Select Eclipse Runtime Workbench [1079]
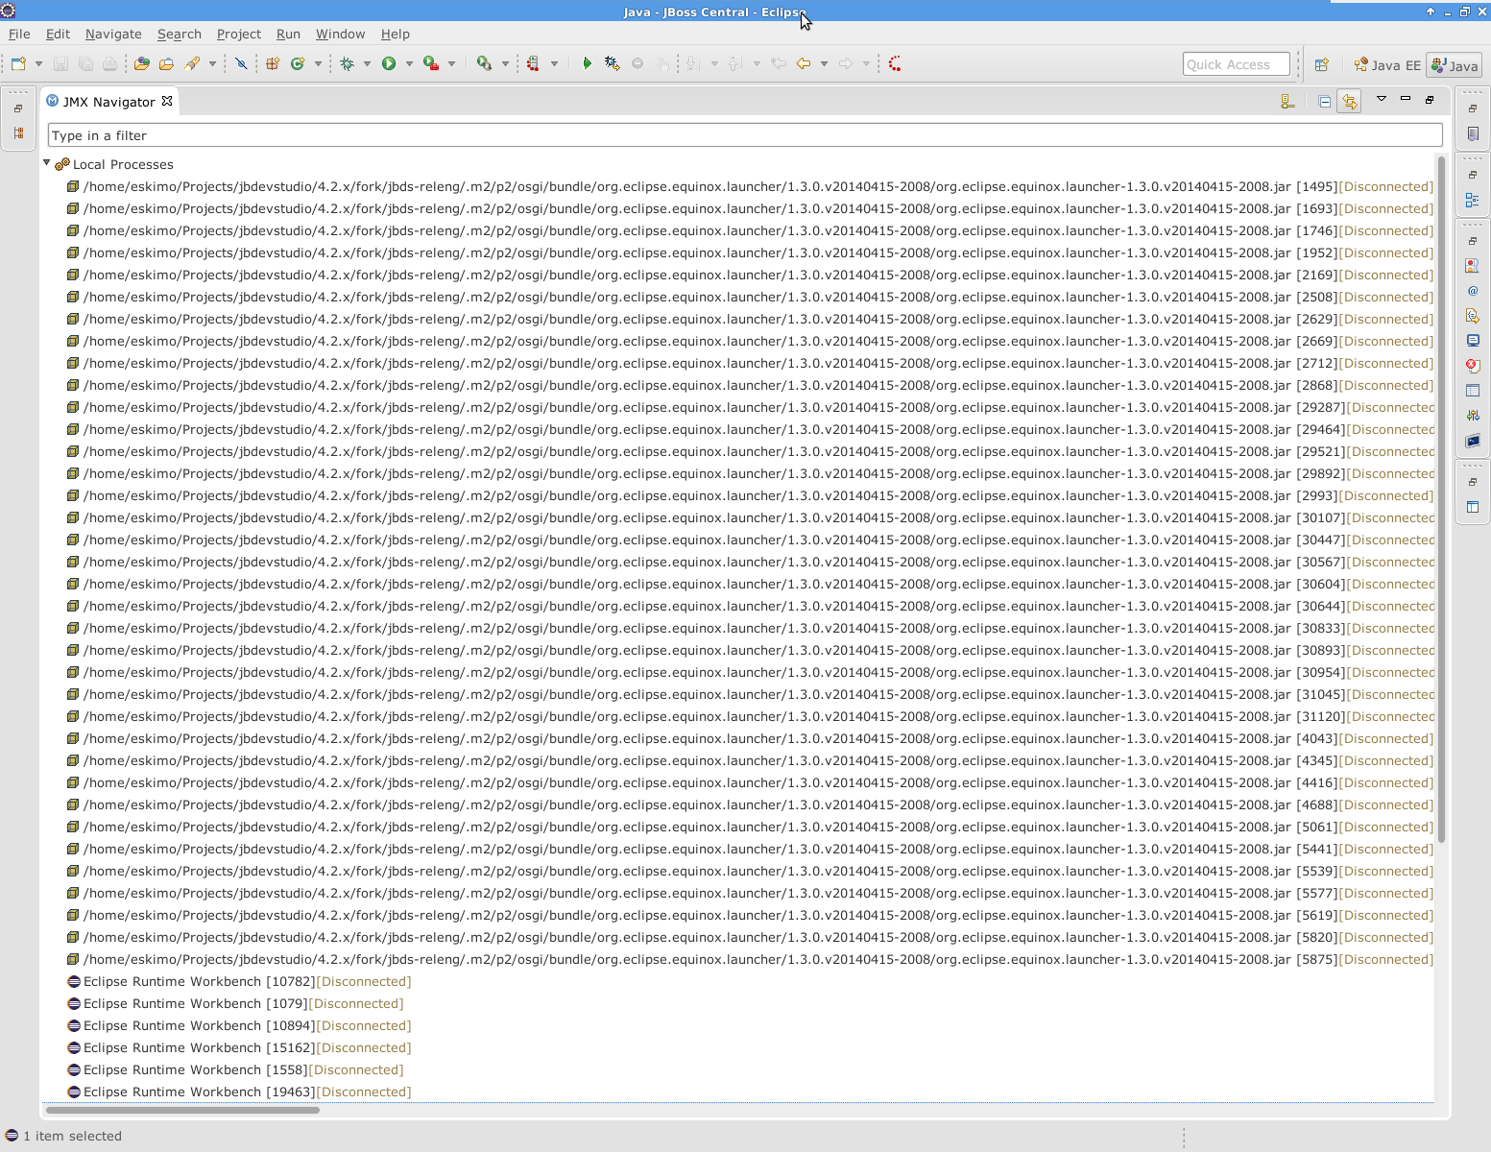Image resolution: width=1491 pixels, height=1152 pixels. pos(235,1003)
